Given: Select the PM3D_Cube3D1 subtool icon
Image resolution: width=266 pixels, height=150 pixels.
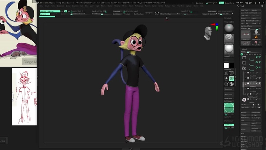Looking at the screenshot, I should tap(244, 100).
